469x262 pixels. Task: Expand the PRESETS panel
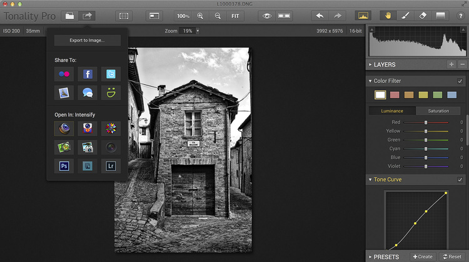[370, 257]
